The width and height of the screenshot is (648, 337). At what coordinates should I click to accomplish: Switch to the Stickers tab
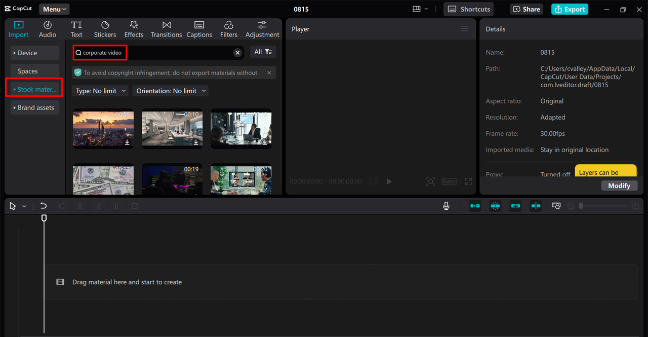(105, 29)
